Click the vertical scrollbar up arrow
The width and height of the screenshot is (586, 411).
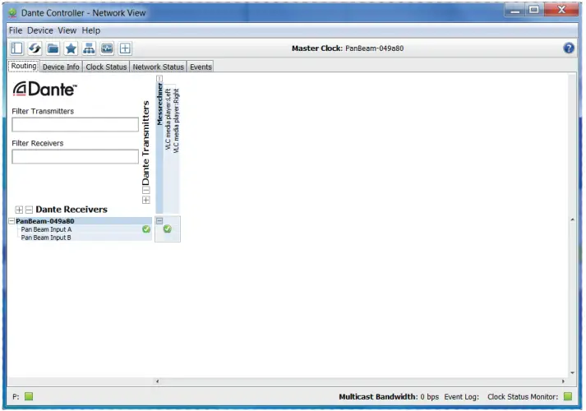pyautogui.click(x=572, y=219)
